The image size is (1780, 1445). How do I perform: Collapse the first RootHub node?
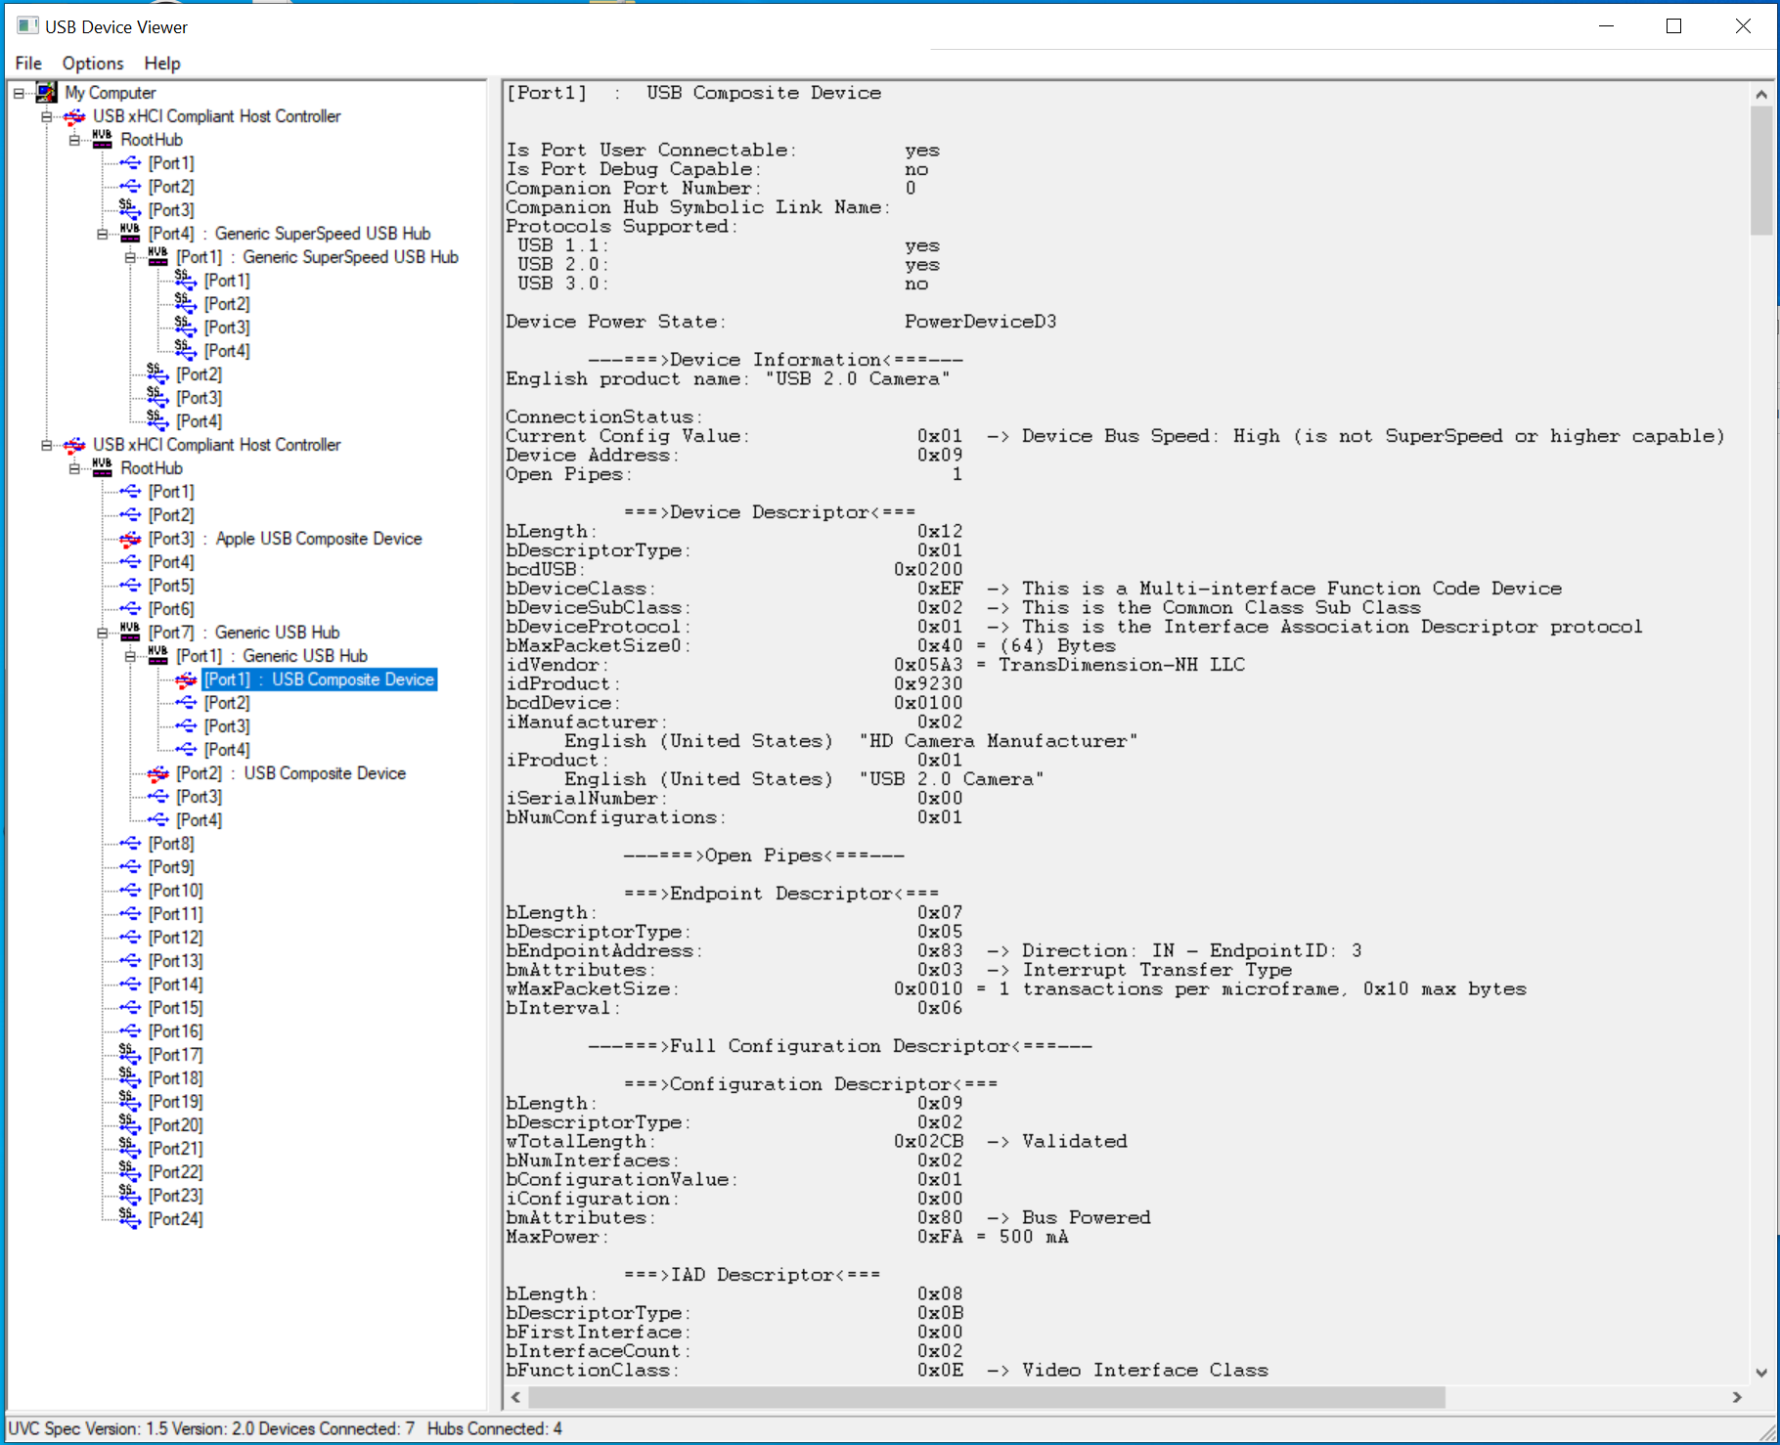pos(74,140)
